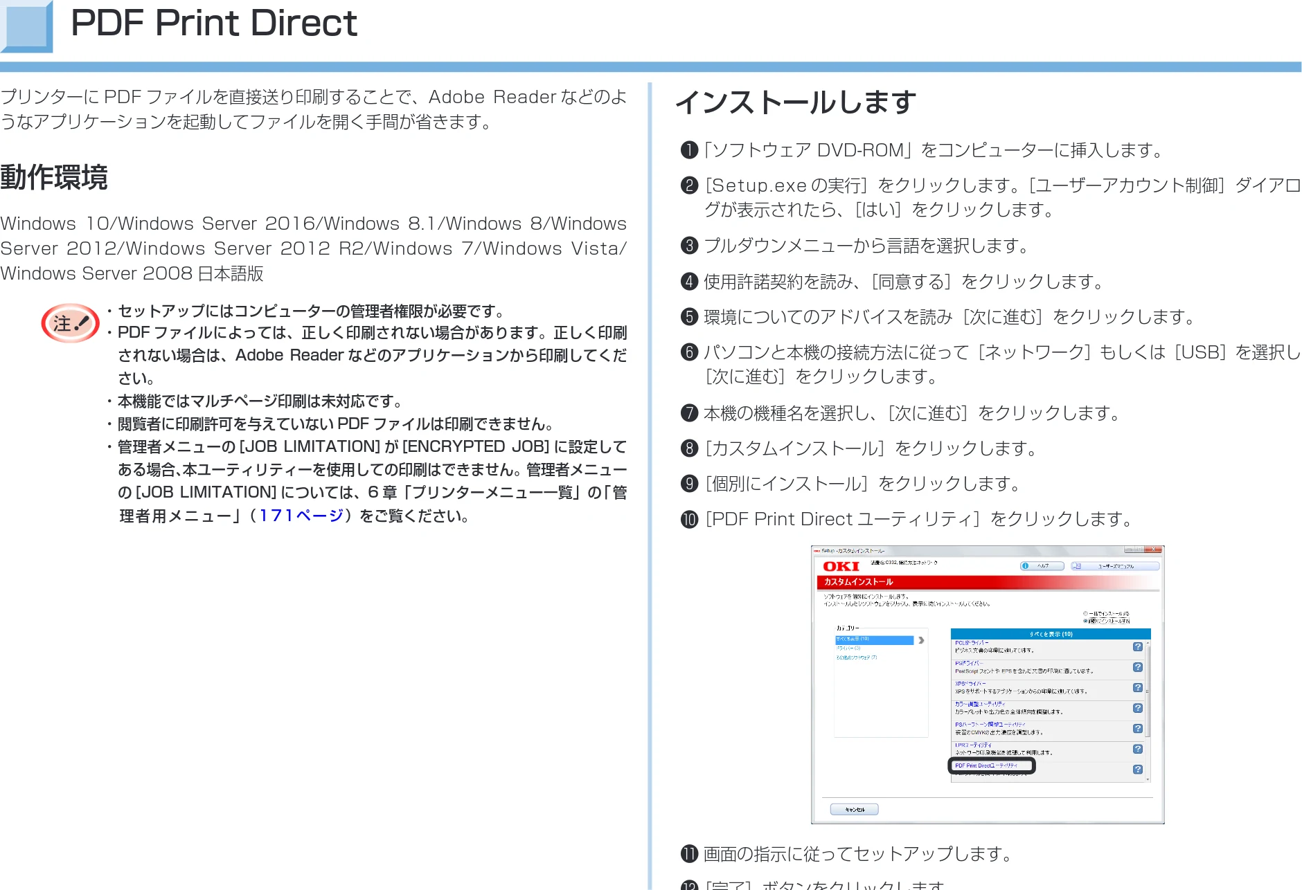Click the キャンセル button in the setup dialog
This screenshot has width=1302, height=890.
tap(855, 809)
